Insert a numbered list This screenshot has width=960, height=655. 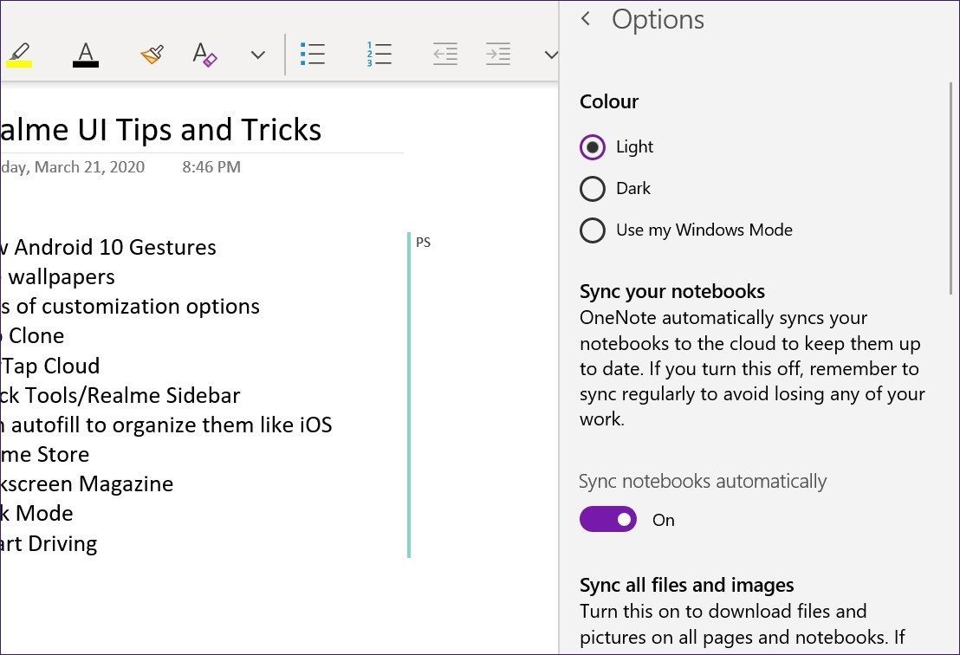[x=379, y=54]
